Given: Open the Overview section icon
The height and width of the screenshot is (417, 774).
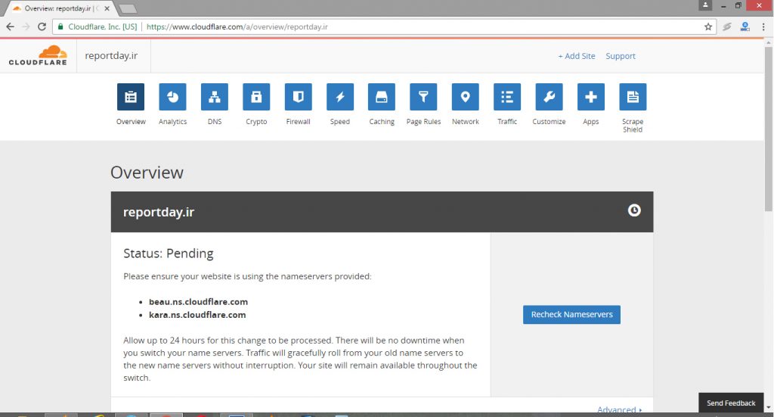Looking at the screenshot, I should pyautogui.click(x=131, y=97).
